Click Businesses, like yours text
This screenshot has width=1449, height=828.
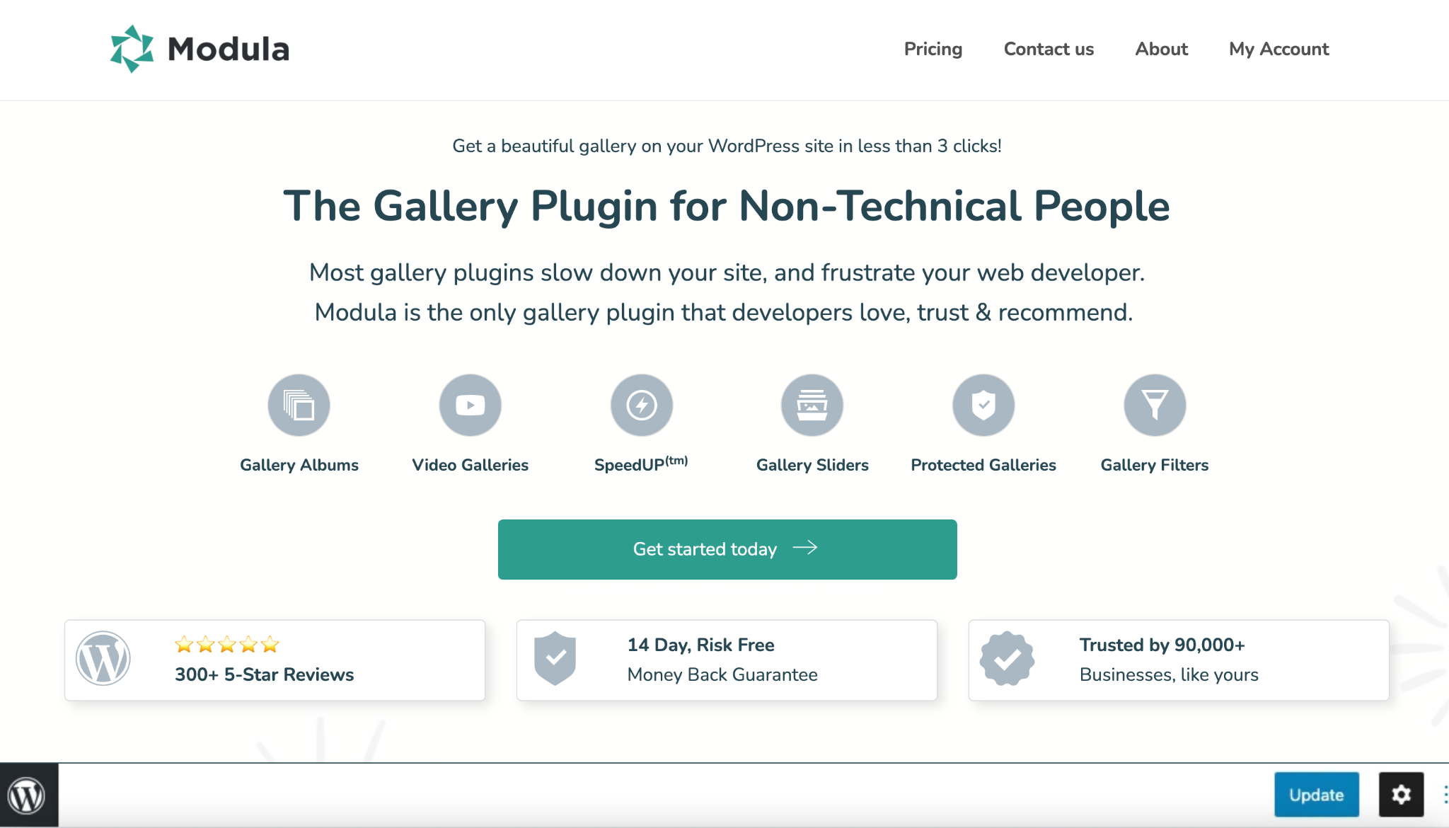point(1169,674)
